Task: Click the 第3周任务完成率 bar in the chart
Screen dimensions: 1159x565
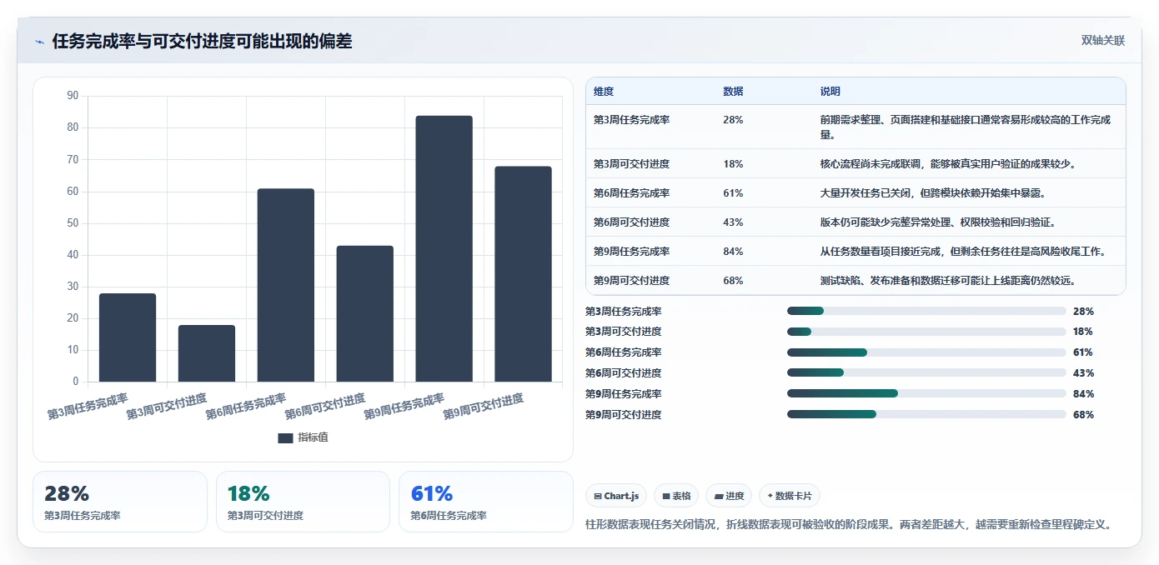Action: pos(128,337)
